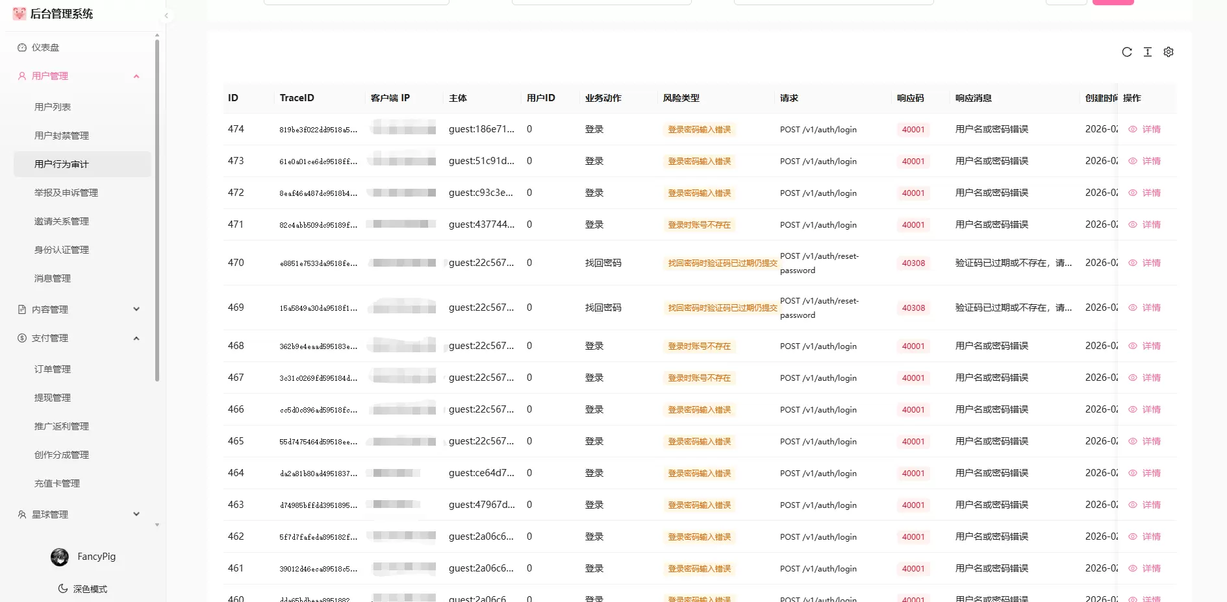Open the column settings gear icon

click(x=1169, y=52)
